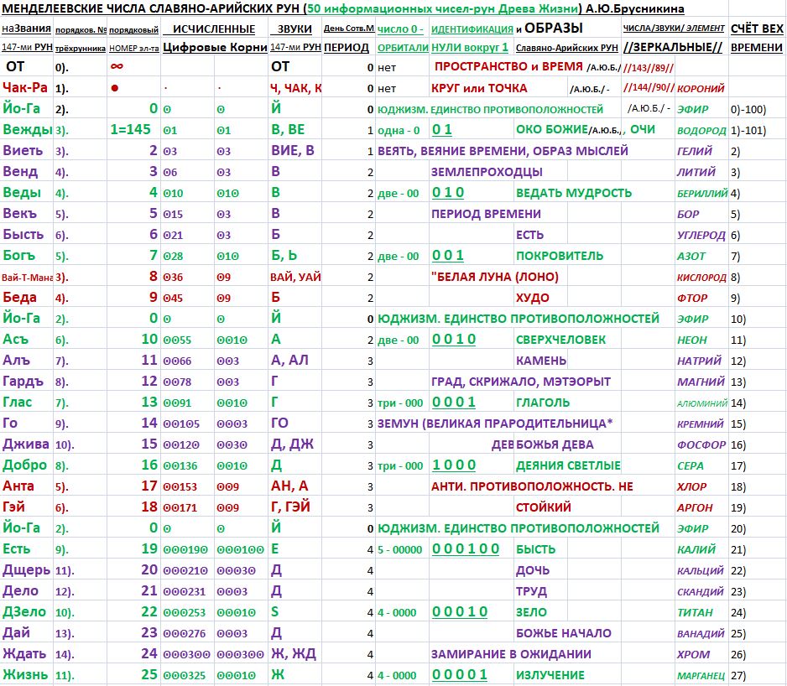Click underlined "1 0 0 0" in Добро row
This screenshot has width=787, height=686.
(x=453, y=465)
